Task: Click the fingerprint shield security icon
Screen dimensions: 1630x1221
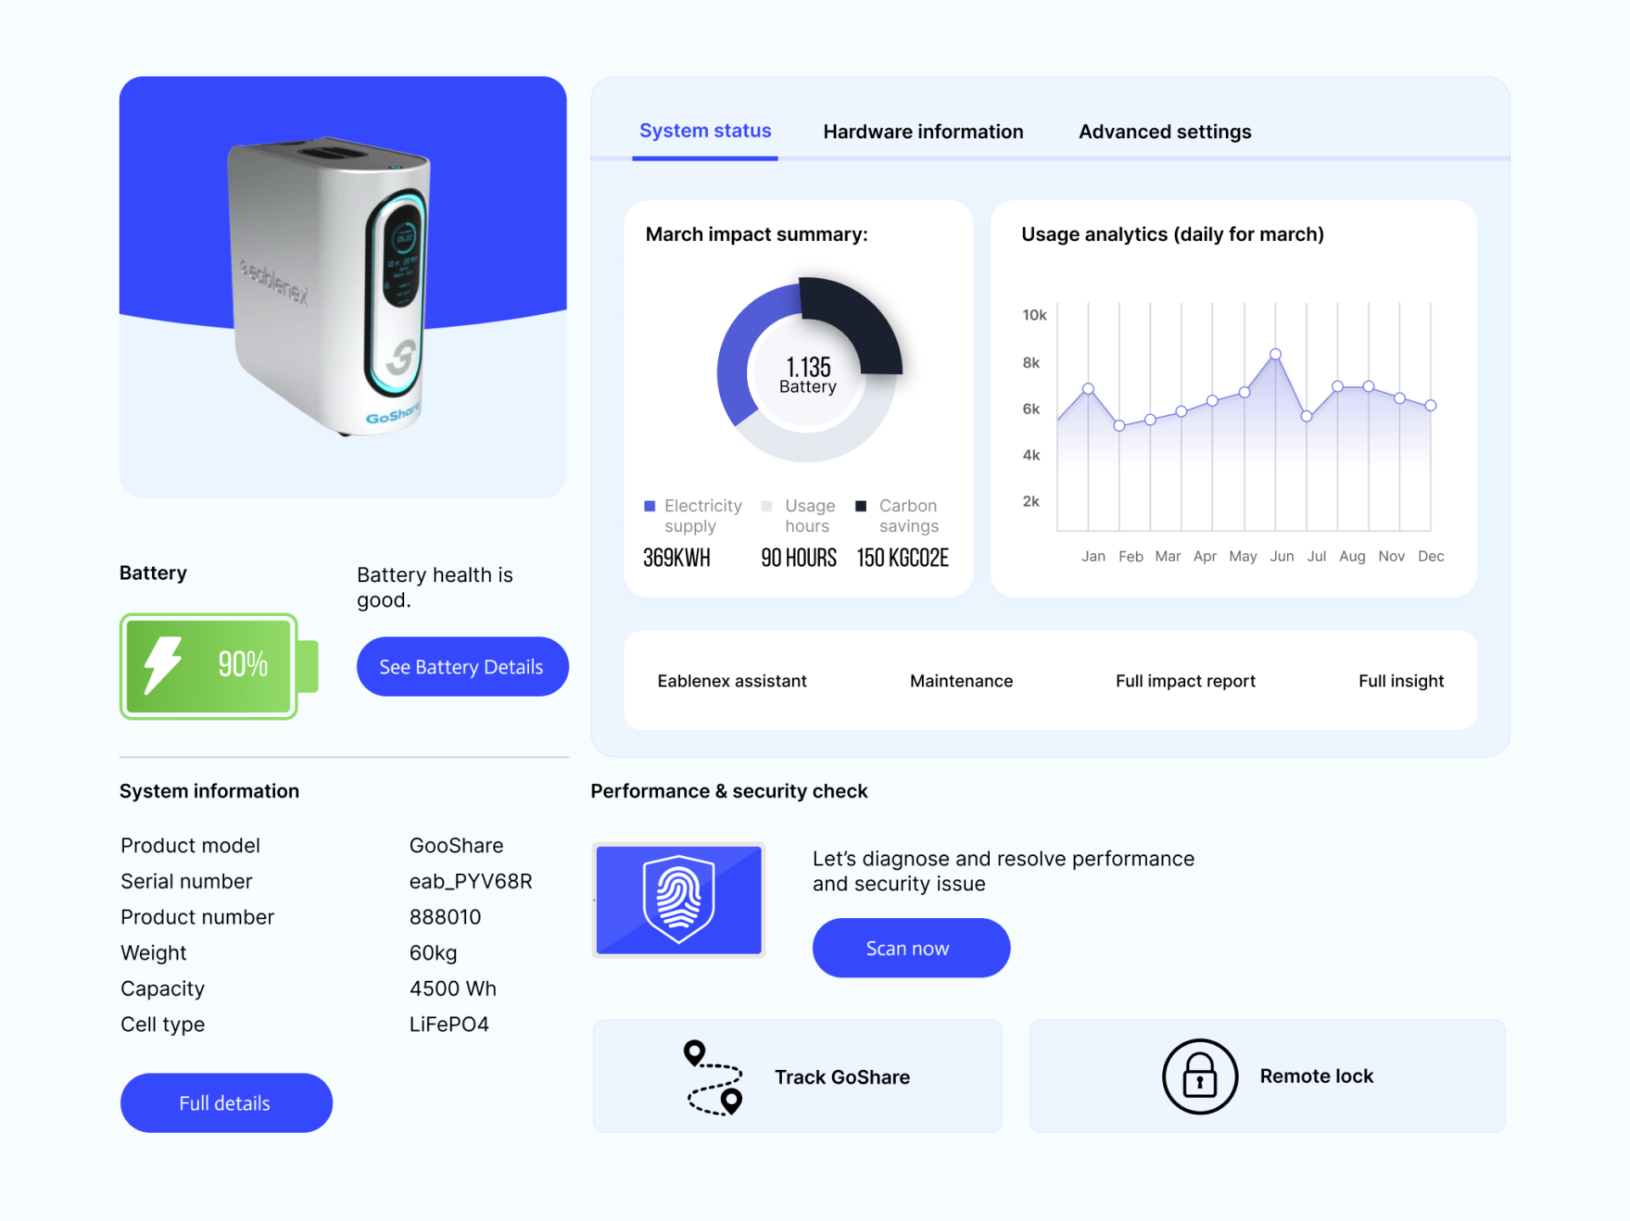Action: (x=678, y=899)
